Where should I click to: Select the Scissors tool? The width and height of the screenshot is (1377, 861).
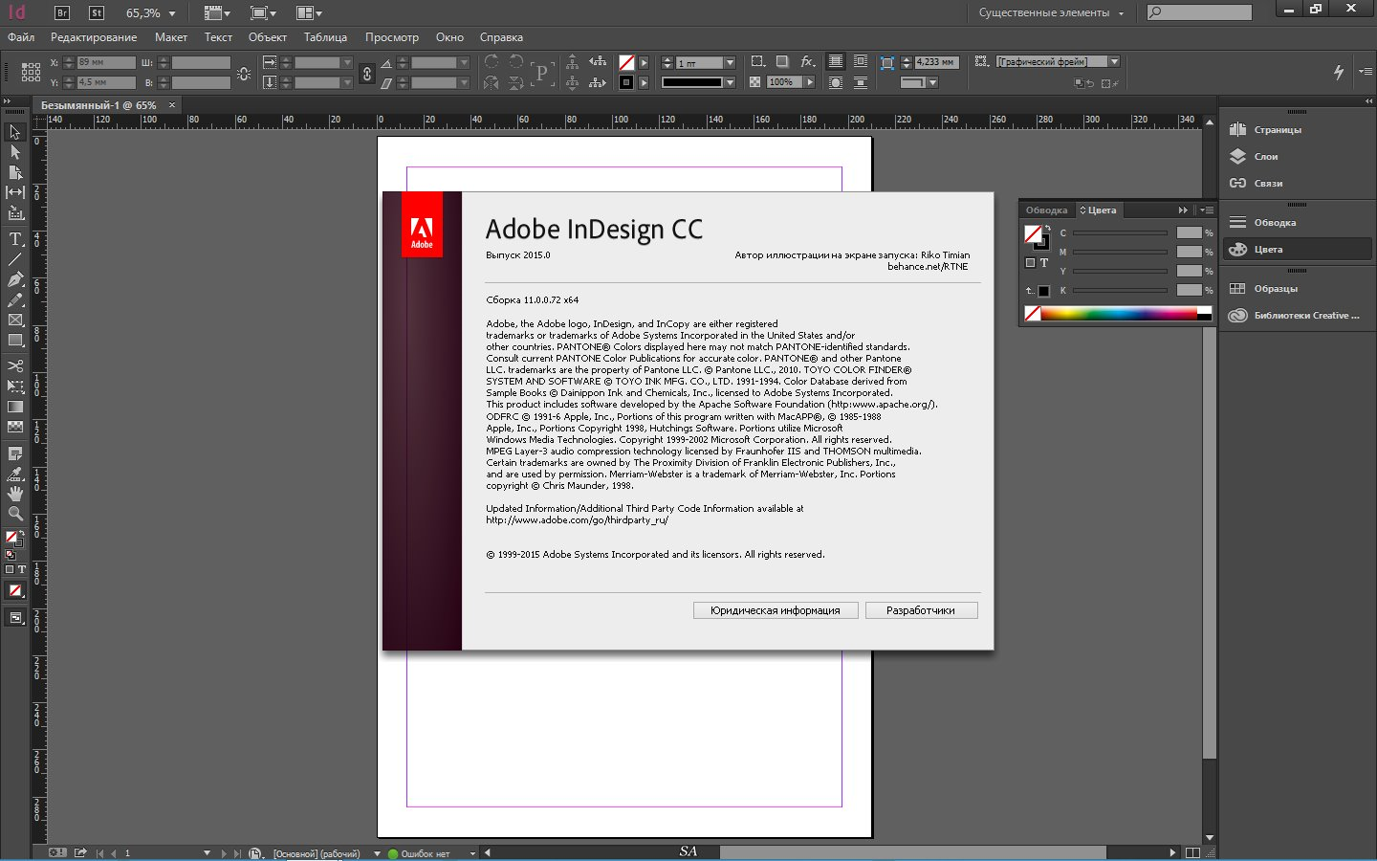pyautogui.click(x=15, y=365)
